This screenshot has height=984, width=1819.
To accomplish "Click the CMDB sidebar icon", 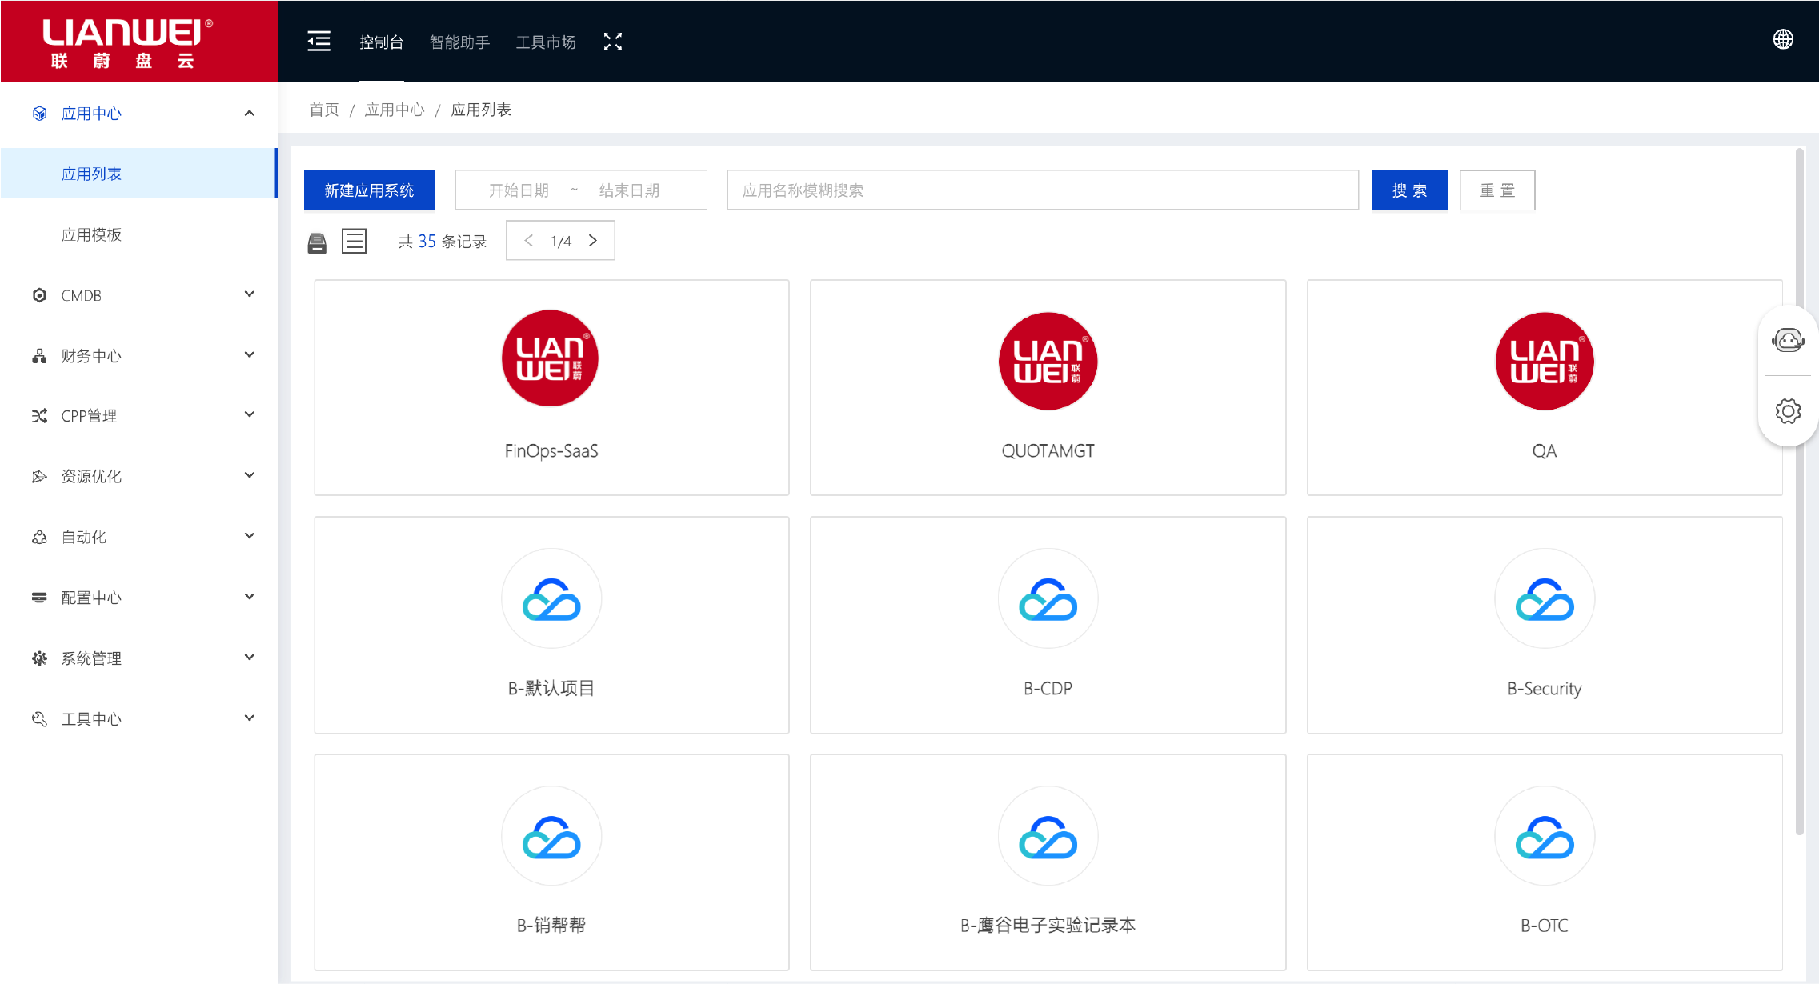I will click(39, 295).
